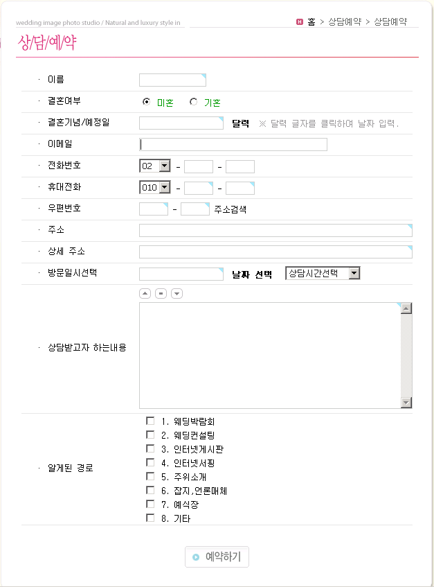Submit with the 예약하기 button
Viewport: 434px width, 587px height.
(217, 557)
